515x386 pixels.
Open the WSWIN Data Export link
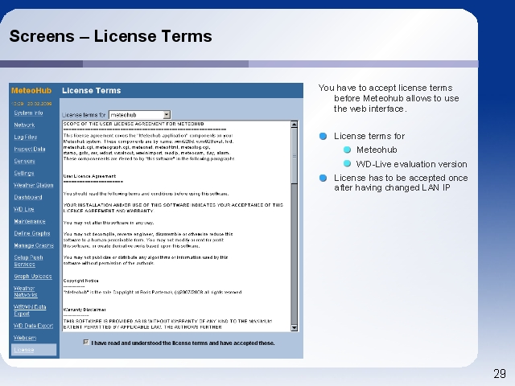pos(30,310)
